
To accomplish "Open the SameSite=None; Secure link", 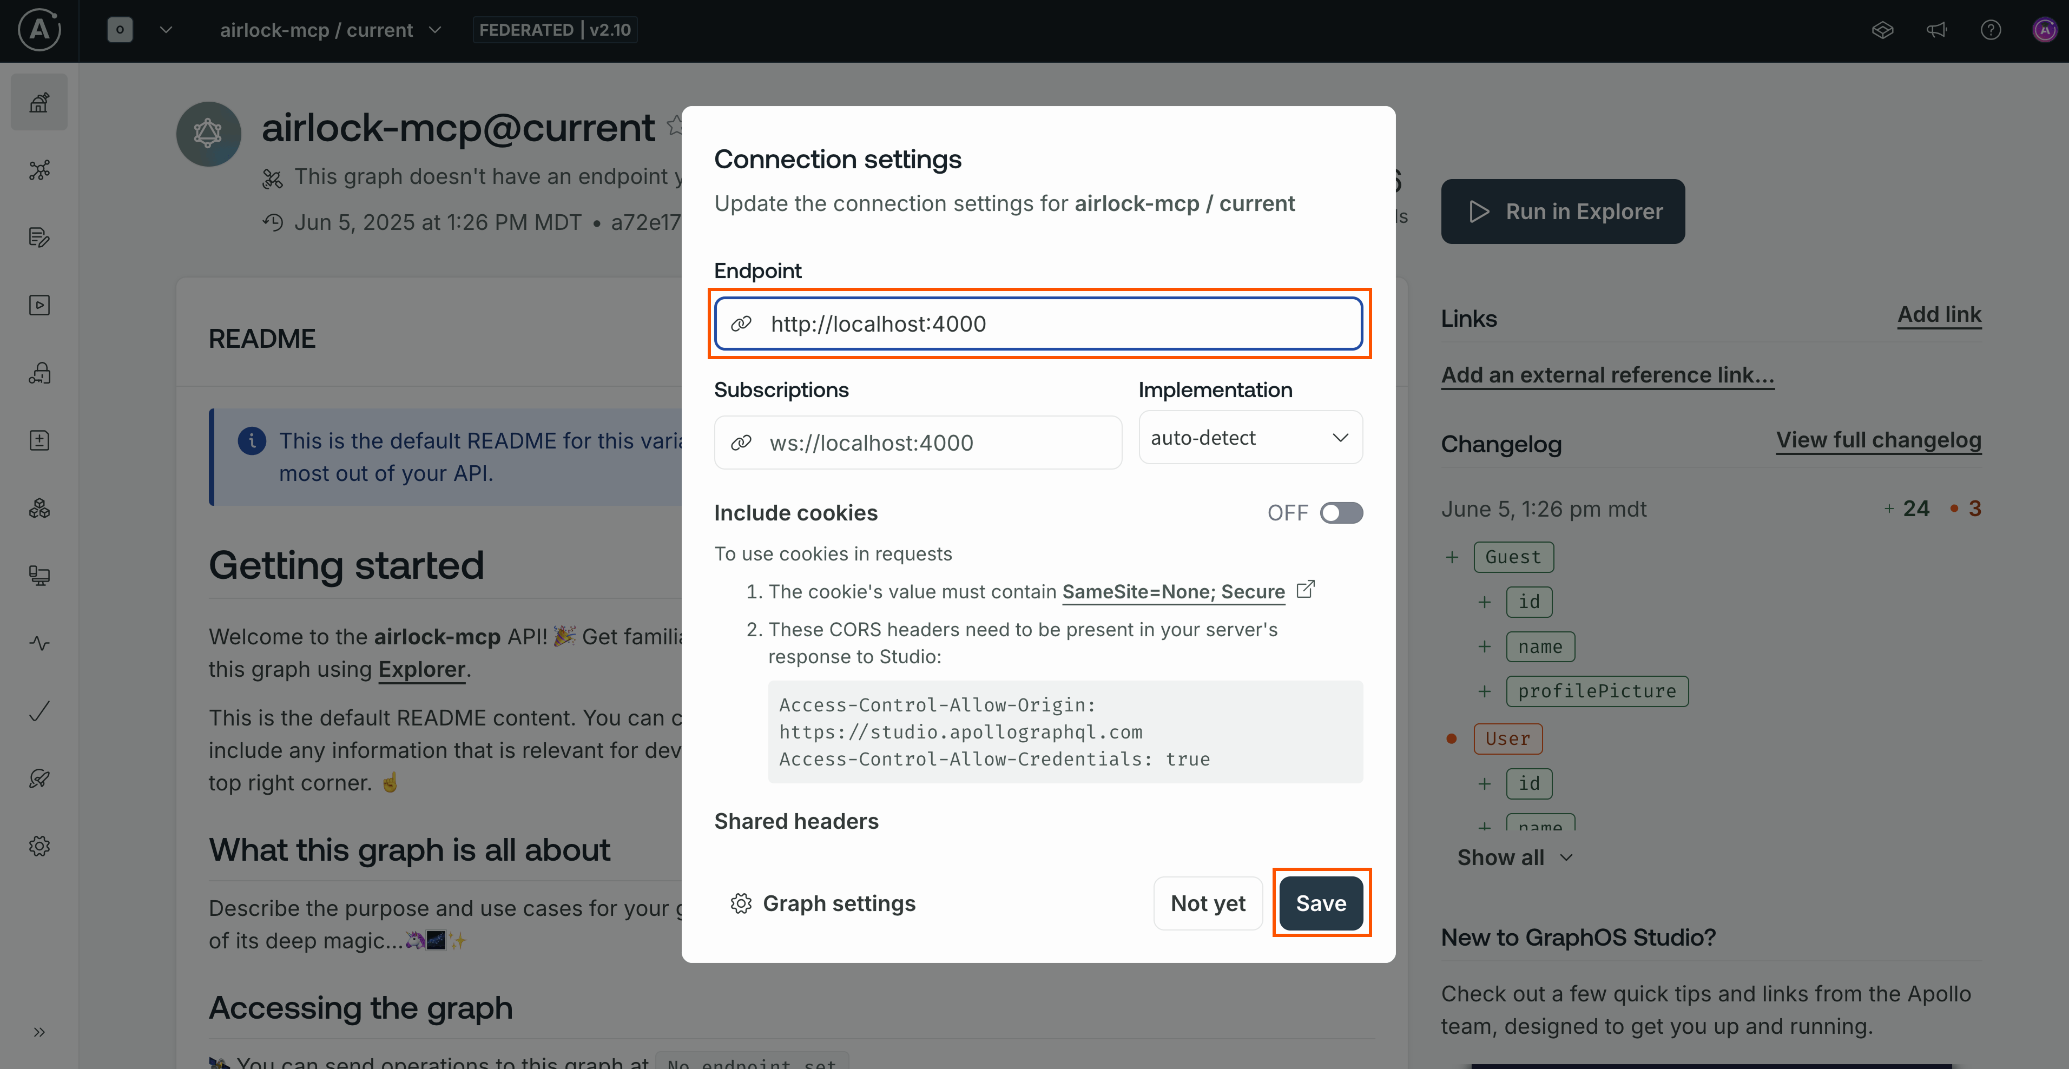I will pyautogui.click(x=1172, y=592).
